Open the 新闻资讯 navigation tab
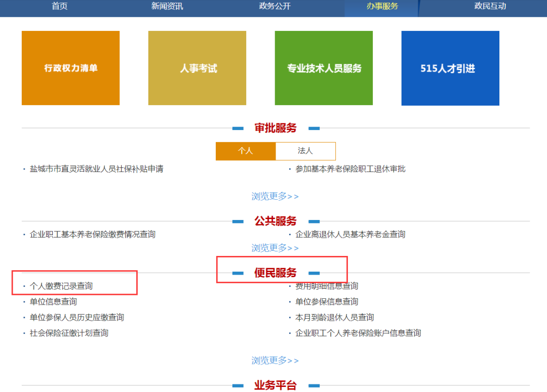This screenshot has width=547, height=392. coord(167,6)
